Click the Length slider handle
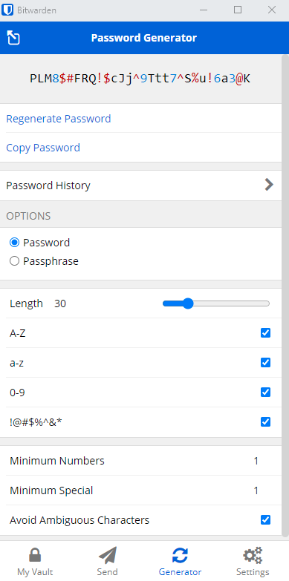 pos(189,303)
